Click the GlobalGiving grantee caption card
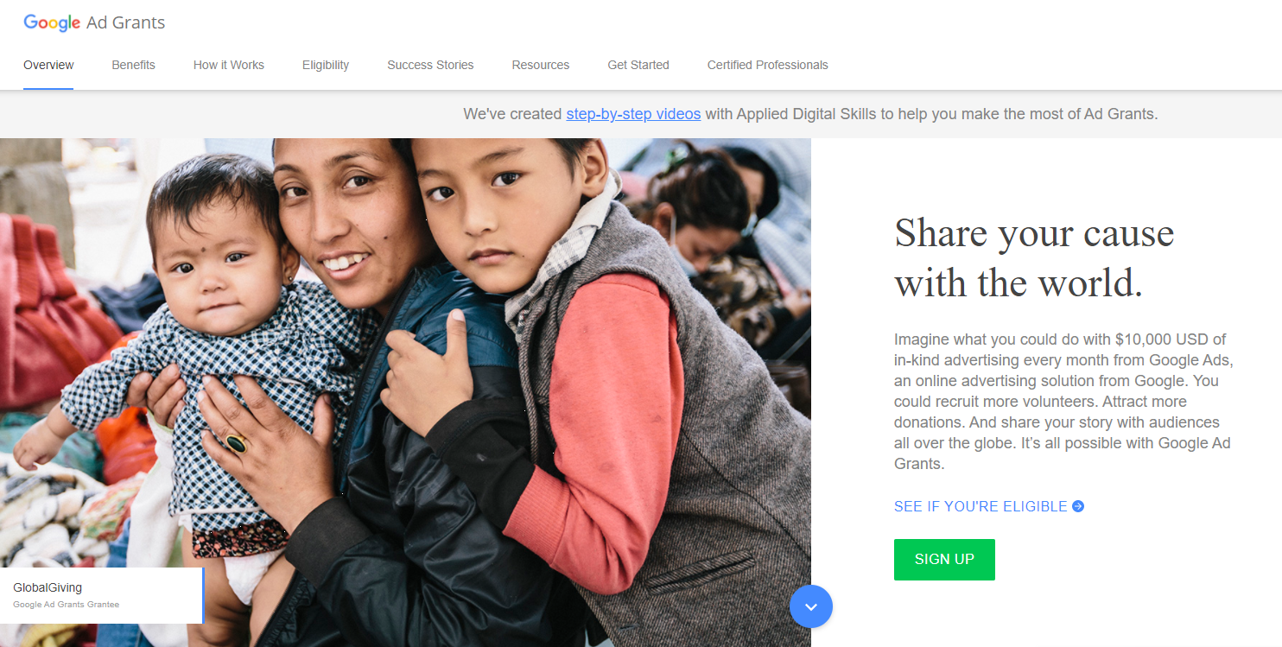This screenshot has width=1282, height=647. [x=102, y=595]
